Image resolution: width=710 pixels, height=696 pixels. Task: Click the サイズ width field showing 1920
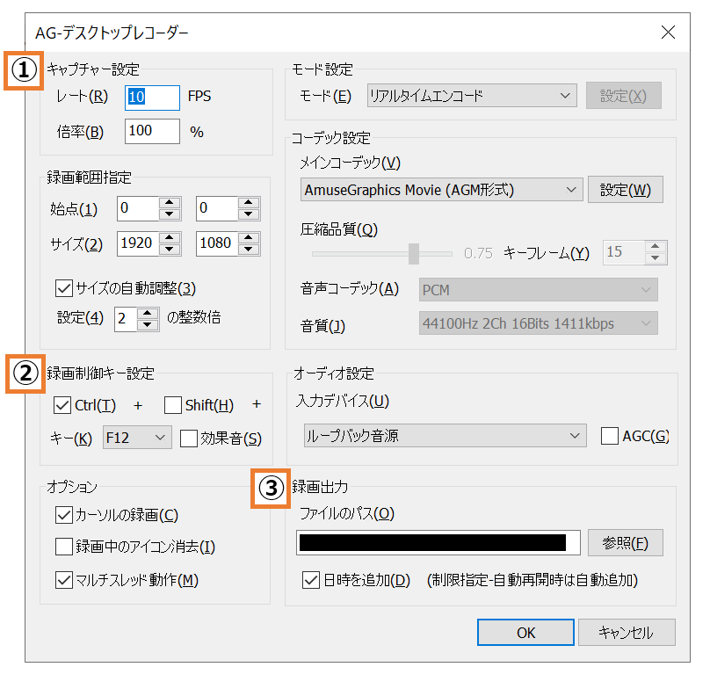point(138,243)
